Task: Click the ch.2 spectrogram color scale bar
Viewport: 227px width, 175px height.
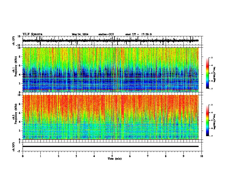Action: click(x=208, y=120)
